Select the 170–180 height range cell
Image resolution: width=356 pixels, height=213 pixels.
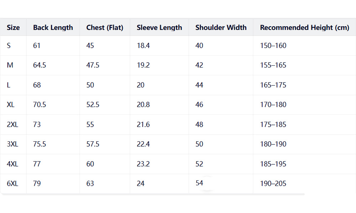pos(273,105)
